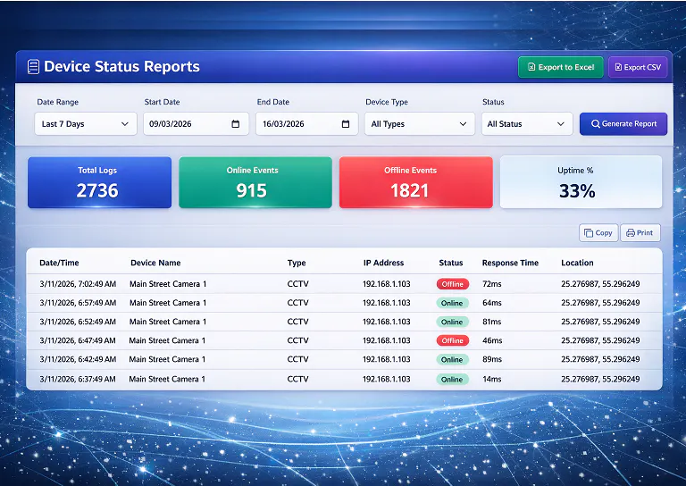Click Start Date field showing 09/03/2026
686x486 pixels.
[x=196, y=124]
